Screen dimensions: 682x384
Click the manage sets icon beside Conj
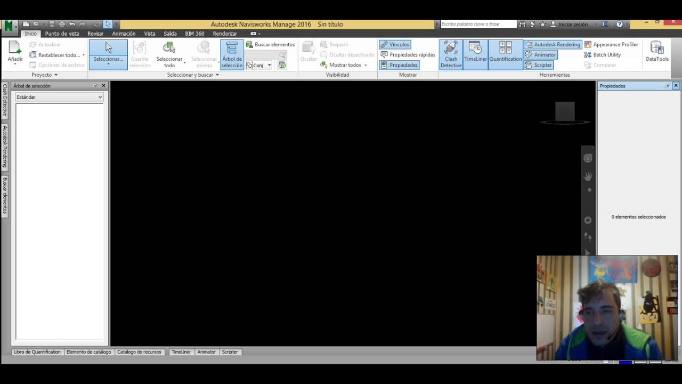(x=282, y=65)
